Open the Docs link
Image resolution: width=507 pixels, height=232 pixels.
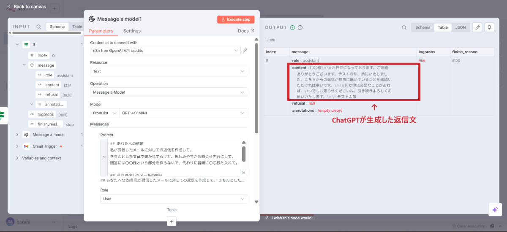(x=246, y=31)
